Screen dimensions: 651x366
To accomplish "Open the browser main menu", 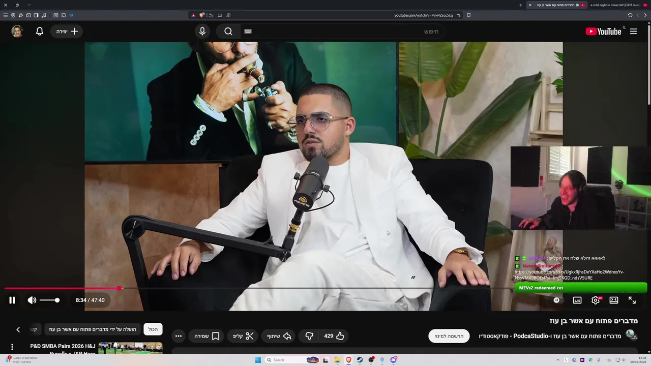I will 6,15.
